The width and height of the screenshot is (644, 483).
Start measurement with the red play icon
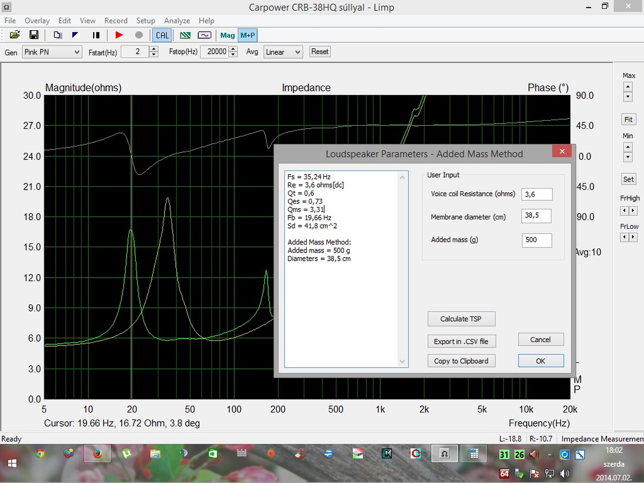point(119,35)
